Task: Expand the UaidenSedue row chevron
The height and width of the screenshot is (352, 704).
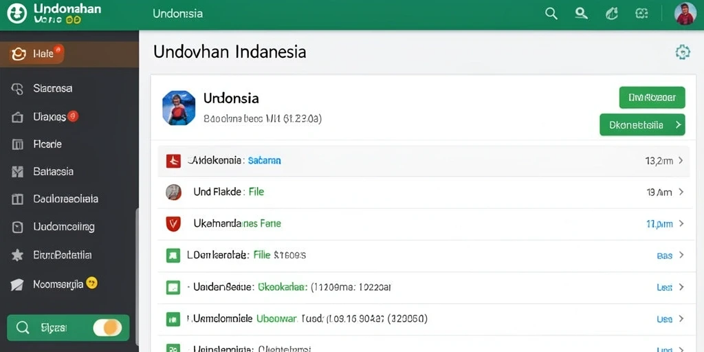Action: point(681,287)
